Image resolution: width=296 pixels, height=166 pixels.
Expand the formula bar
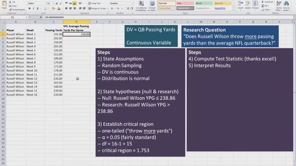294,17
